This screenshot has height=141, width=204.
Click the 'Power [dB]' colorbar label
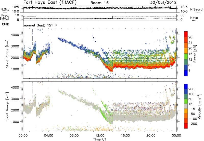click(x=195, y=54)
